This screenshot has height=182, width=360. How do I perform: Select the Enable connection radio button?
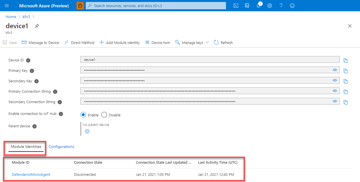click(x=83, y=115)
